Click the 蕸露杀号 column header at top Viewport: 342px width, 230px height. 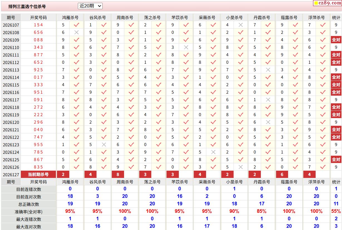click(x=289, y=17)
